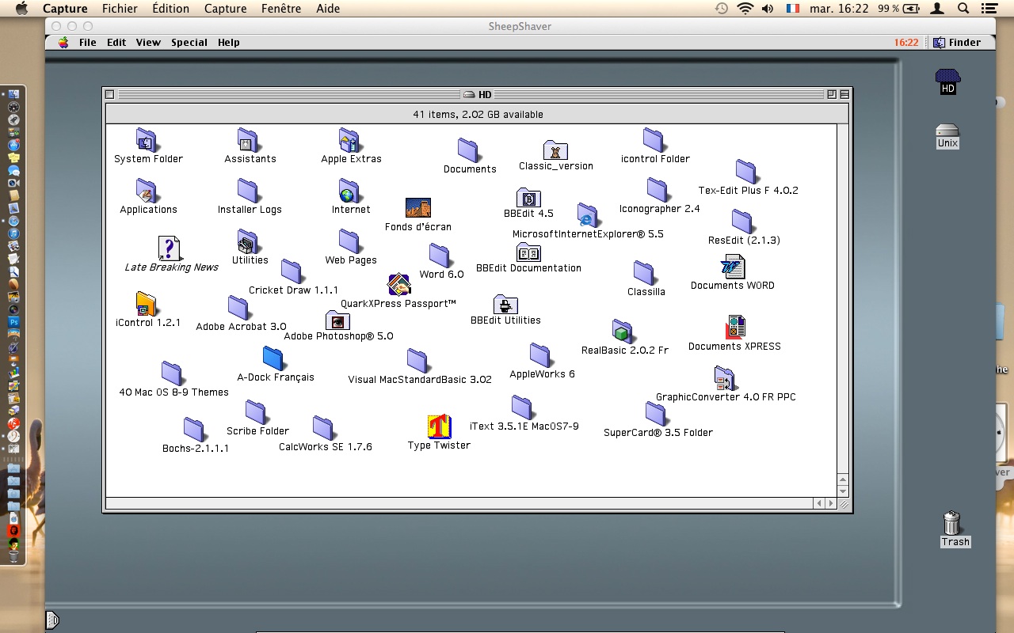
Task: Open the Finder application menu at right
Action: pyautogui.click(x=957, y=43)
